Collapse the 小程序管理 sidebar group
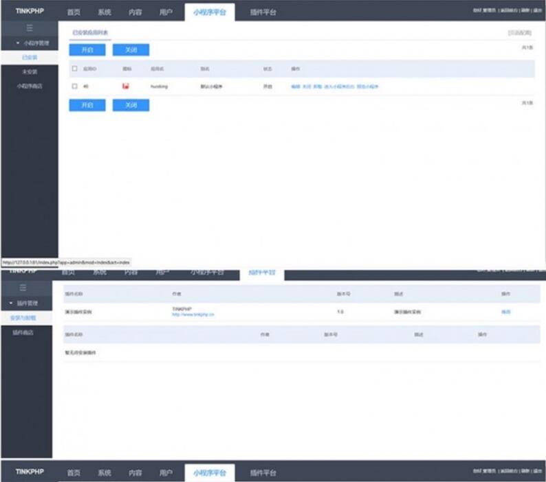The image size is (546, 482). point(29,43)
